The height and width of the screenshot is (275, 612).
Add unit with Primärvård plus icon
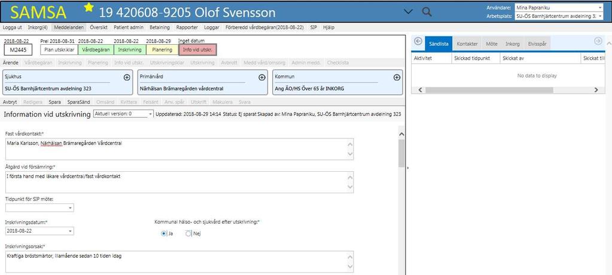coord(262,78)
